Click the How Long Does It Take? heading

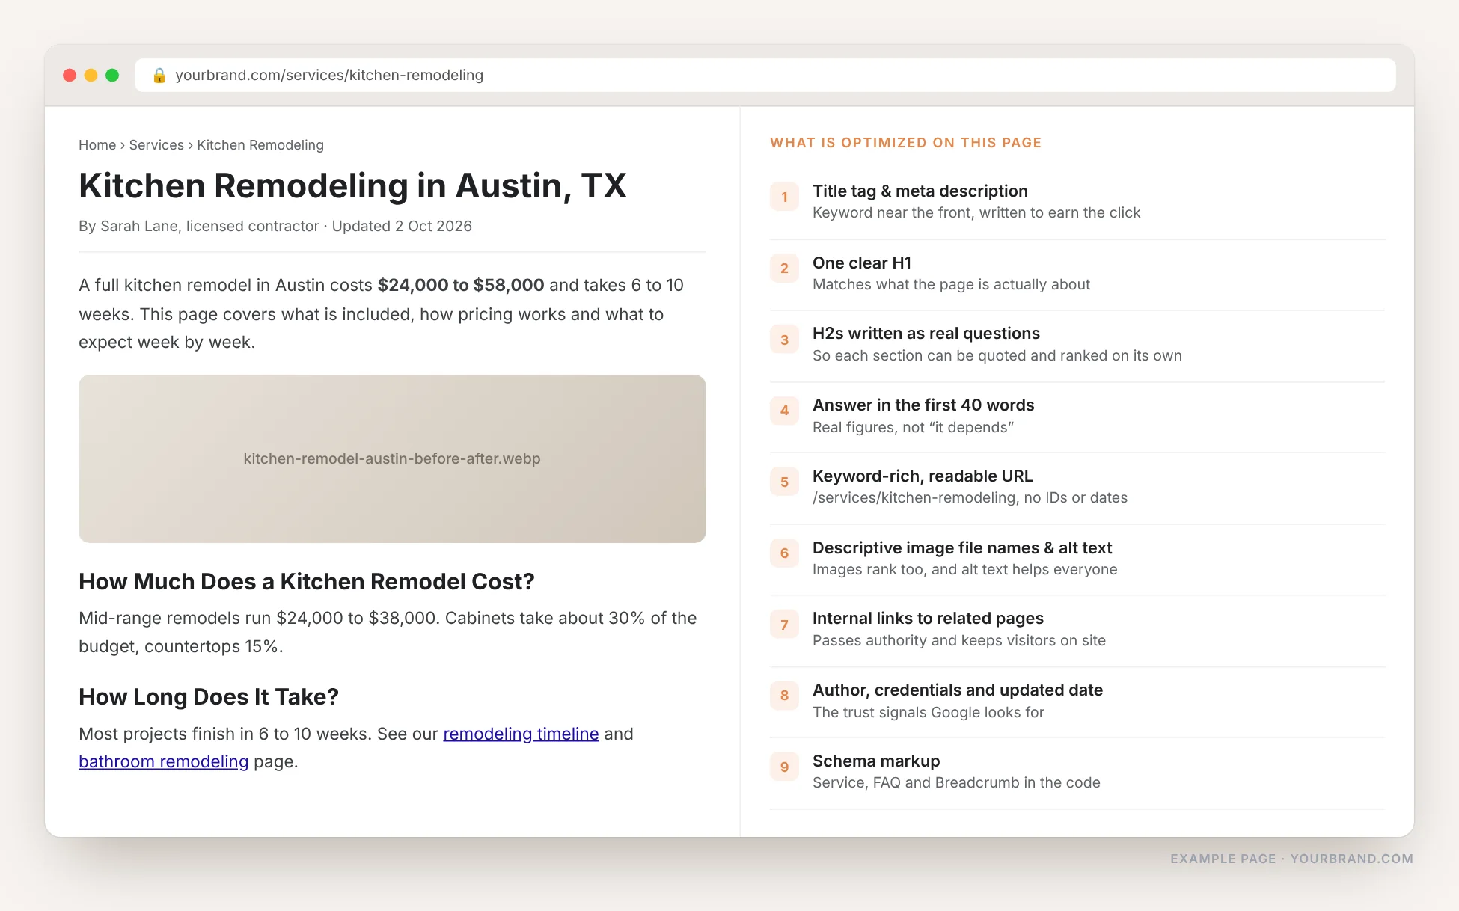click(x=209, y=696)
